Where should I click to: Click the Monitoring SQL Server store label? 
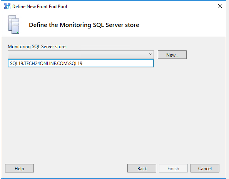click(37, 47)
